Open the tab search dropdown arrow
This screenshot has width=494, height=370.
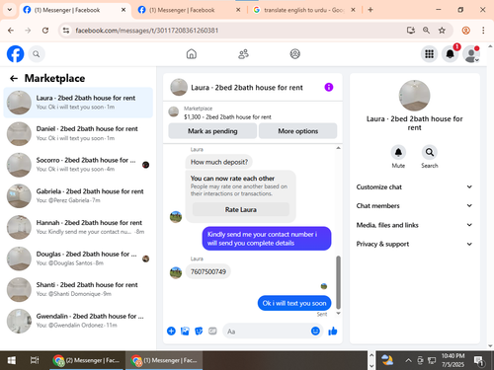click(x=10, y=10)
